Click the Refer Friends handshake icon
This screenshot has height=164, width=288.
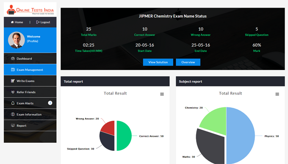point(13,92)
